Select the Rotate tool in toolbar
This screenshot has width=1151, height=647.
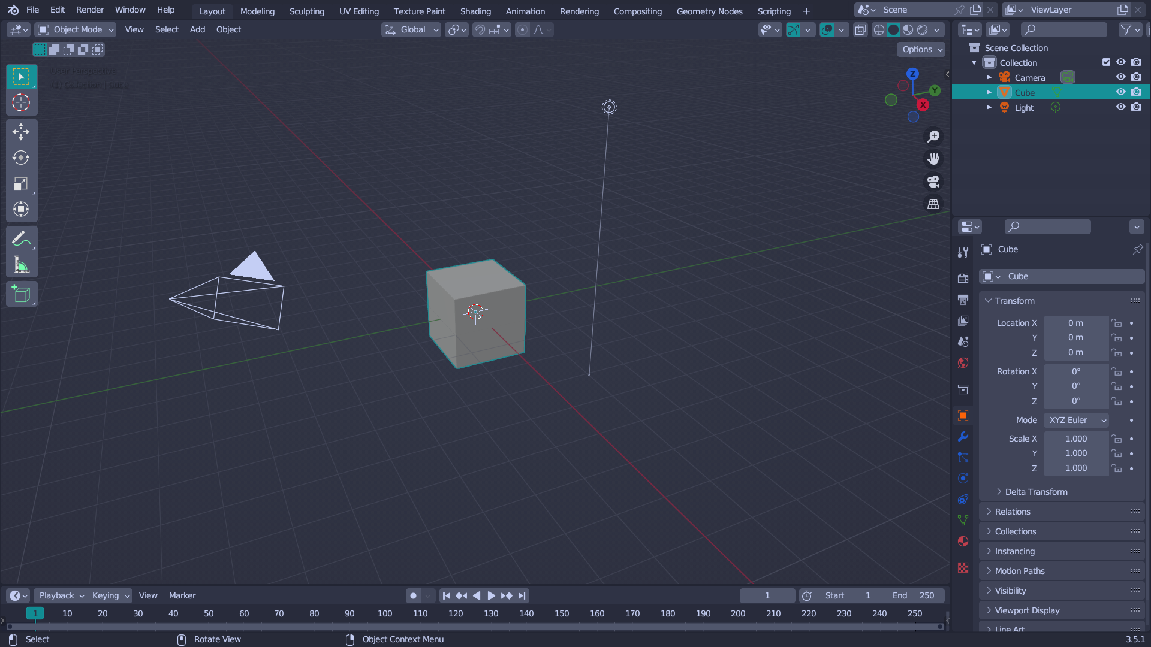tap(22, 157)
